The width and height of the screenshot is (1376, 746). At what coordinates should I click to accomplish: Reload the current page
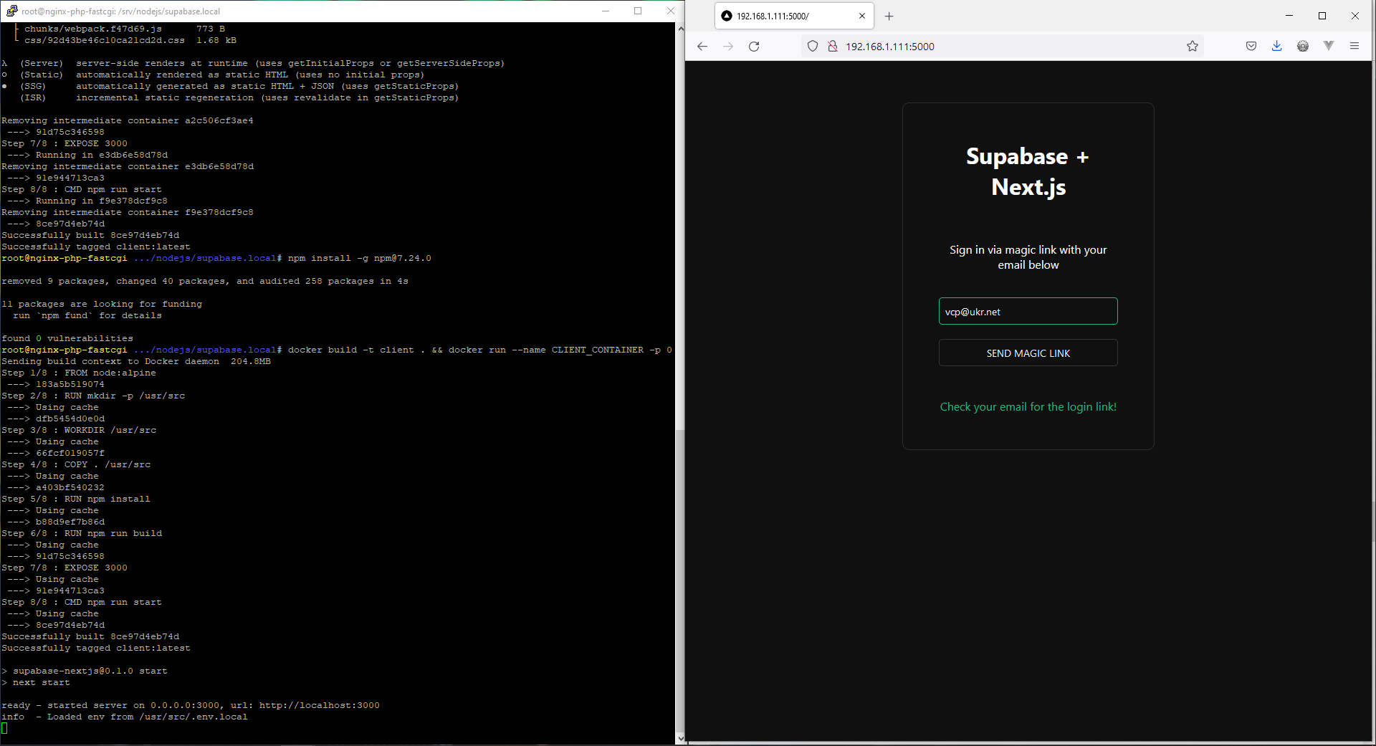tap(754, 46)
